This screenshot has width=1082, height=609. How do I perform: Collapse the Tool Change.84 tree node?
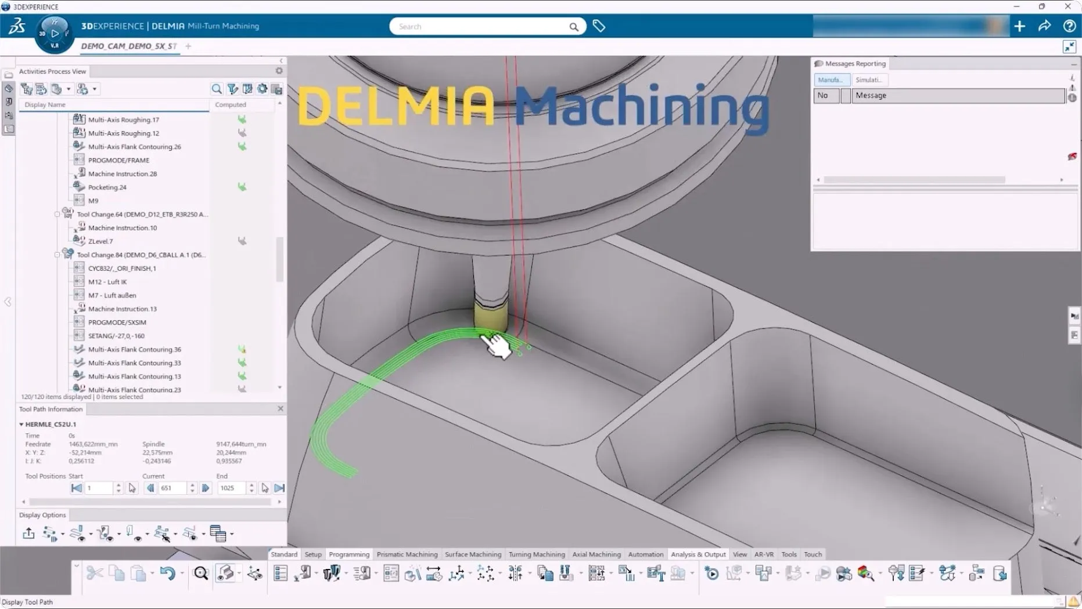click(57, 255)
